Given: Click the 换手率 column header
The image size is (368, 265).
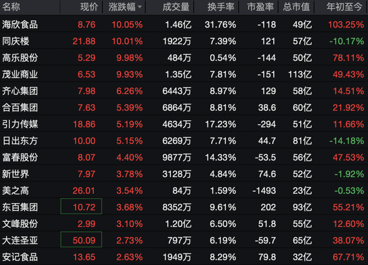Looking at the screenshot, I should coord(222,7).
